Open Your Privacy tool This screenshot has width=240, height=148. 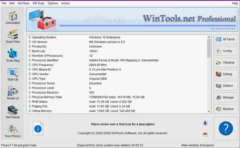point(13,131)
